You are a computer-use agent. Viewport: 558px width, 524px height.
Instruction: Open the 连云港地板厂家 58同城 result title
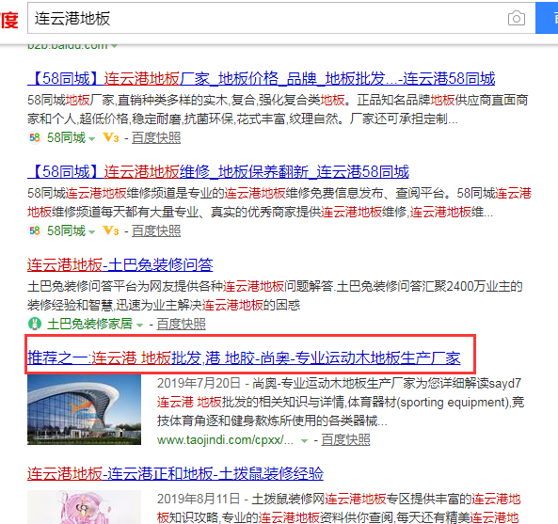[261, 78]
